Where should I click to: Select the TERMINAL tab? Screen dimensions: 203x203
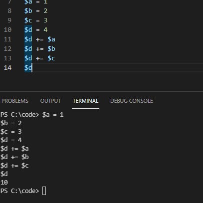[x=85, y=101]
